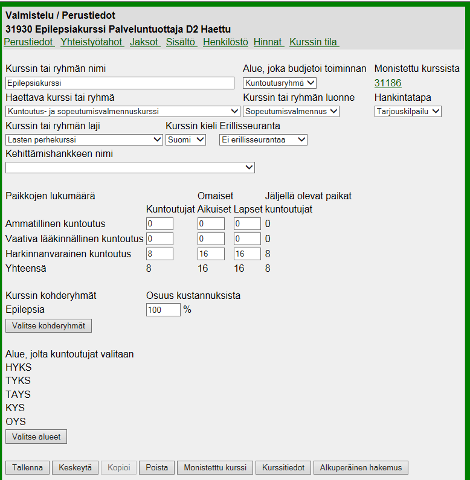Cancel with the Keskeytä button

75,468
